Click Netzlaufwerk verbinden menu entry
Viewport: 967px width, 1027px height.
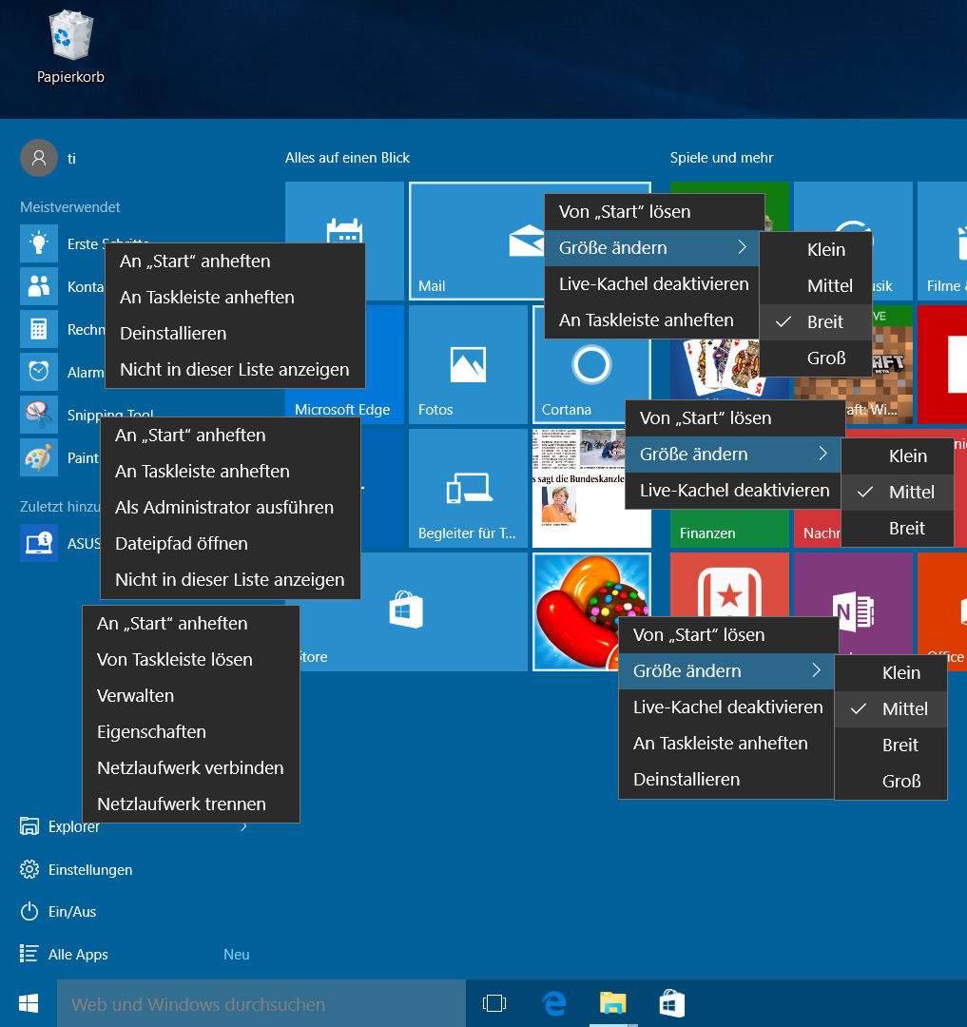(190, 768)
